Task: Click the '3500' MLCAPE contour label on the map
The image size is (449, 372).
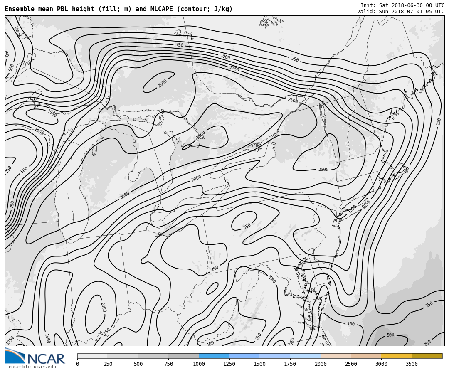Action: 201,135
